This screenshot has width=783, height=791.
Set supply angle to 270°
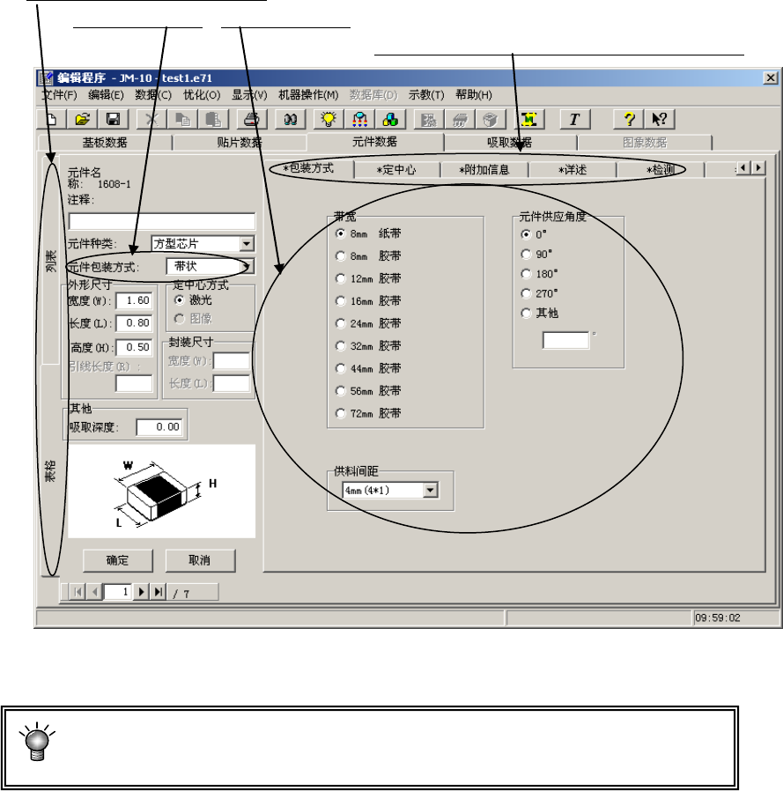(539, 293)
